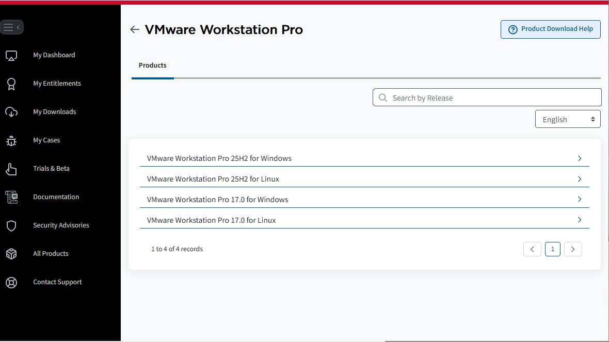
Task: Open Product Download Help
Action: pyautogui.click(x=550, y=29)
